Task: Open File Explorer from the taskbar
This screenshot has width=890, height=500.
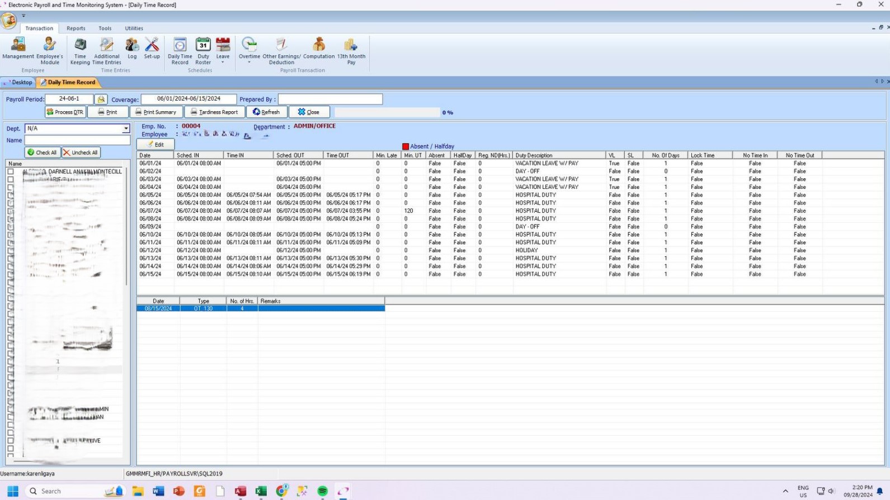Action: click(x=138, y=491)
